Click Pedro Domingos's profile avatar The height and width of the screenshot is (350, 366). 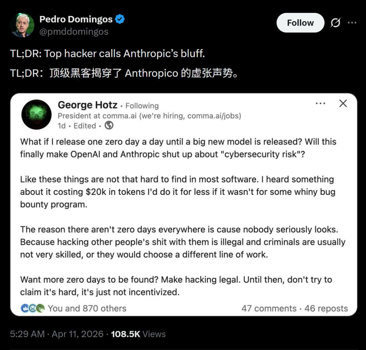22,25
